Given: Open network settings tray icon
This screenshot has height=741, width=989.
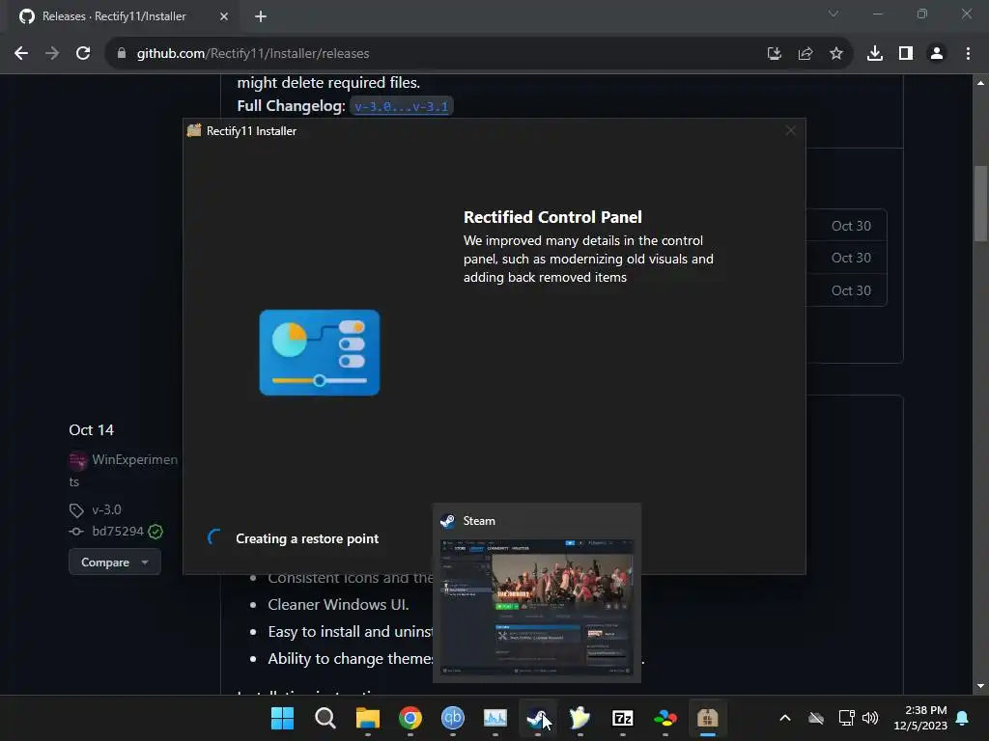Looking at the screenshot, I should point(846,718).
